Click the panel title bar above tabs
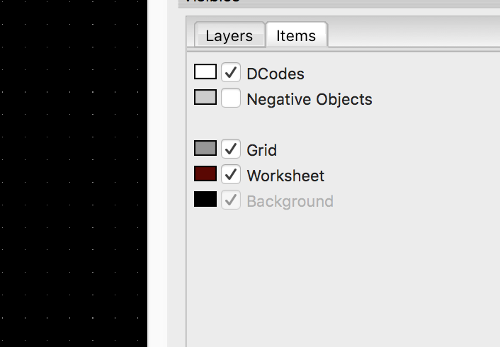Screen dimensions: 500x347 click(340, 2)
